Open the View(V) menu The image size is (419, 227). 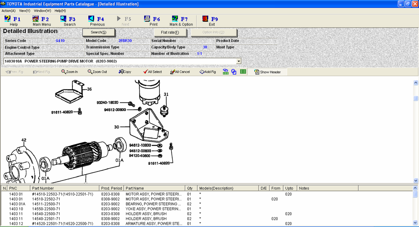point(25,11)
